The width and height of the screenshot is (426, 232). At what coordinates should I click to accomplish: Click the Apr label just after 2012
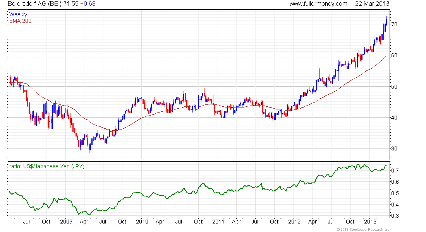pyautogui.click(x=313, y=222)
